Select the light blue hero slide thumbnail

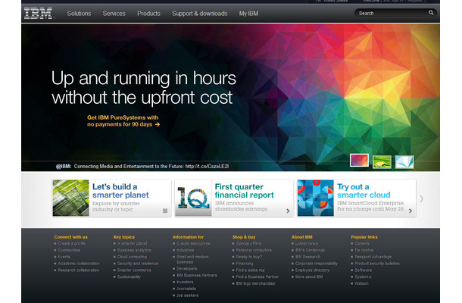point(404,162)
